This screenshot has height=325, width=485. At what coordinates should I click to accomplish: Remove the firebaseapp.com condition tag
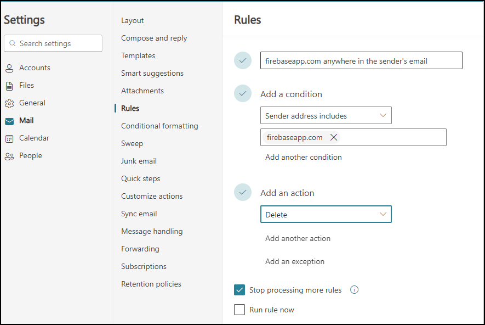[x=333, y=137]
